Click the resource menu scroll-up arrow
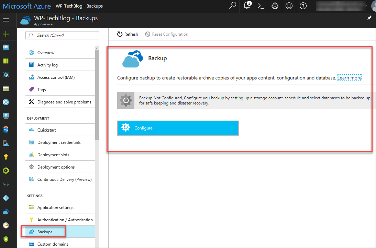Viewport: 376px width, 248px height. [x=97, y=48]
